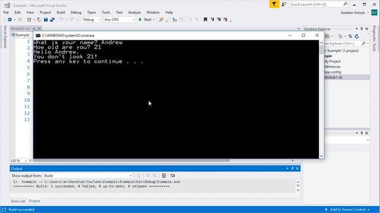Go to previous bookmark icon
Image resolution: width=380 pixels, height=213 pixels.
pyautogui.click(x=213, y=20)
